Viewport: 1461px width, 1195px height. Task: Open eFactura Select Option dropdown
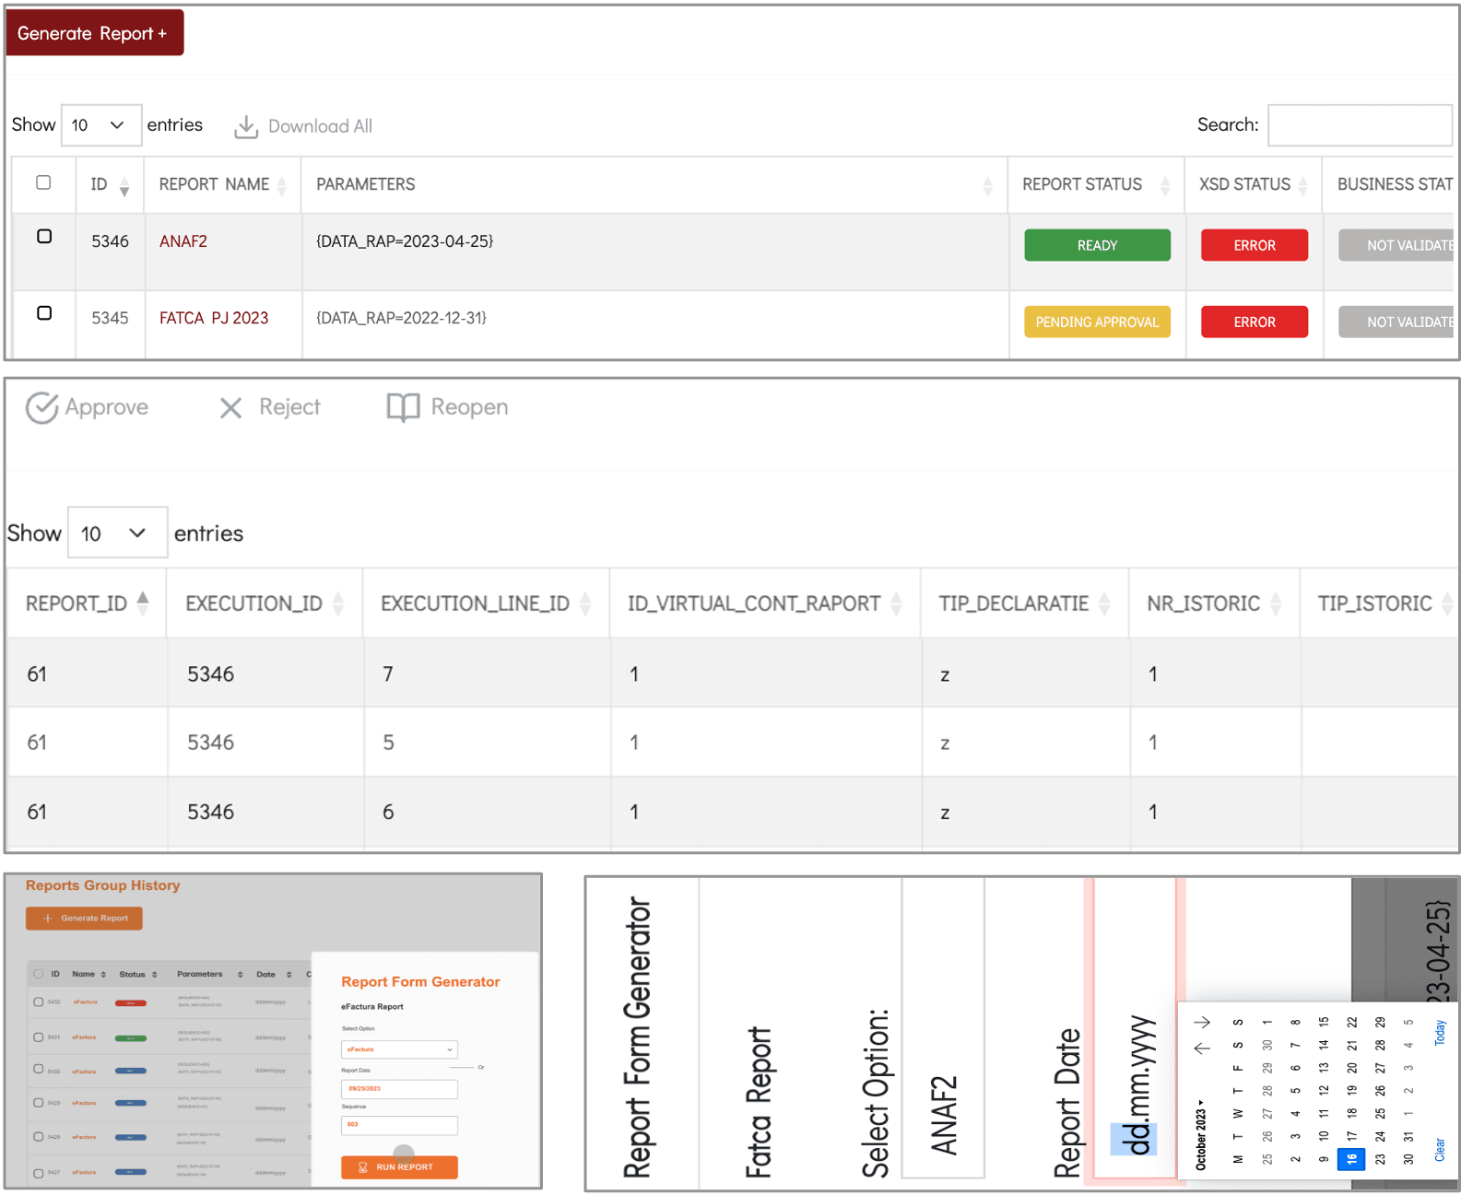399,1049
